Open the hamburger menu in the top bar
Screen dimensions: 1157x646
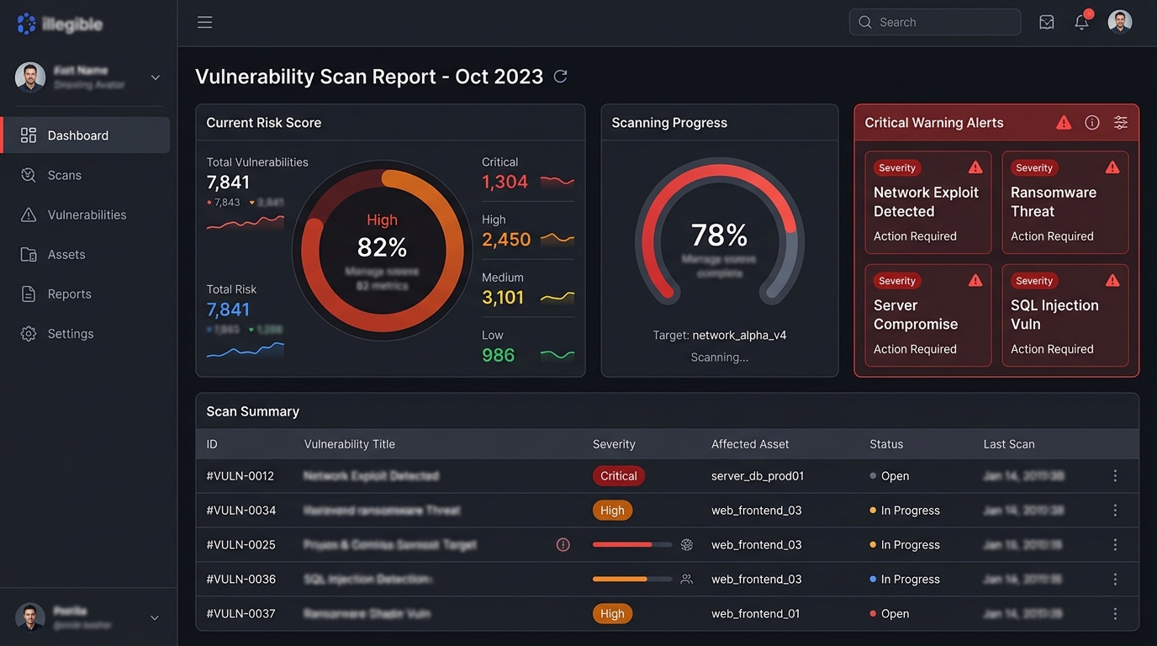[x=204, y=23]
